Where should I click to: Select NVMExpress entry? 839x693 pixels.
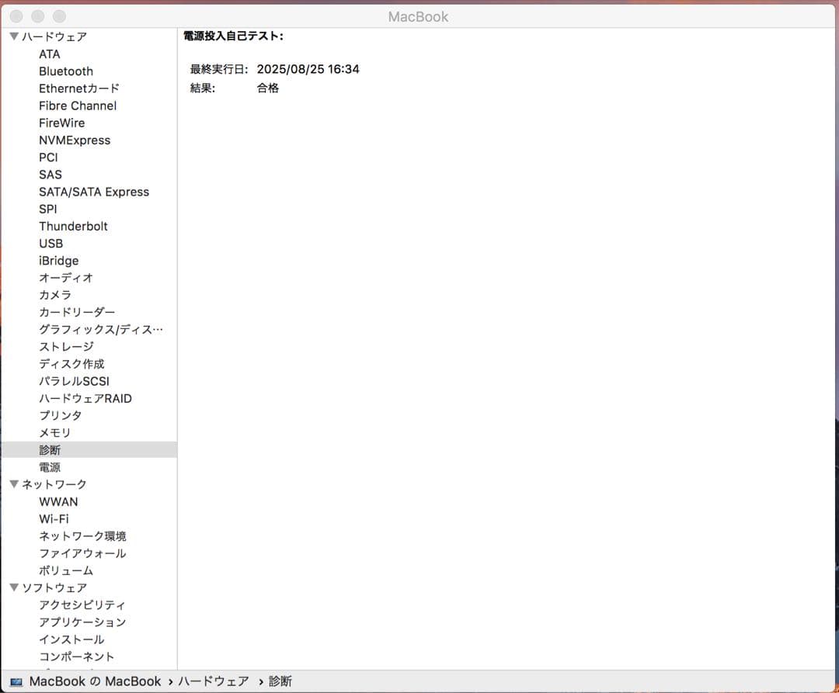point(75,140)
